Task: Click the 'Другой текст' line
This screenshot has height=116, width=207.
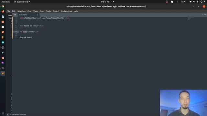Action: [x=26, y=37]
